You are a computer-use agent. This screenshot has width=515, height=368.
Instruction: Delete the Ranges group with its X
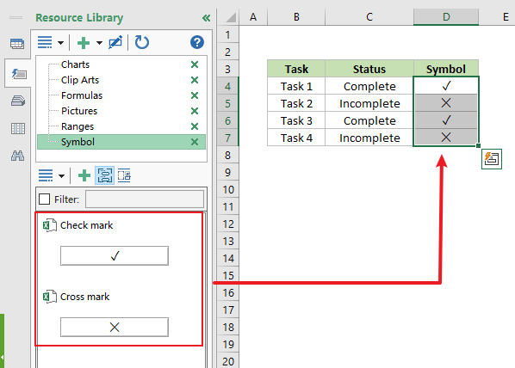pyautogui.click(x=195, y=126)
